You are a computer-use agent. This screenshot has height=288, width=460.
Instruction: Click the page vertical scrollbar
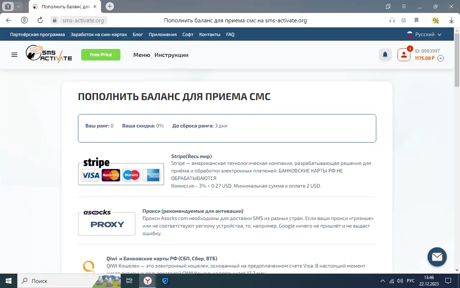(457, 60)
